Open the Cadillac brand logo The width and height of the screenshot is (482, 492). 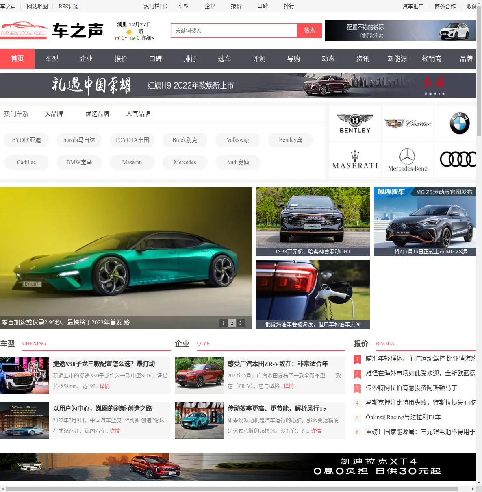pyautogui.click(x=408, y=124)
